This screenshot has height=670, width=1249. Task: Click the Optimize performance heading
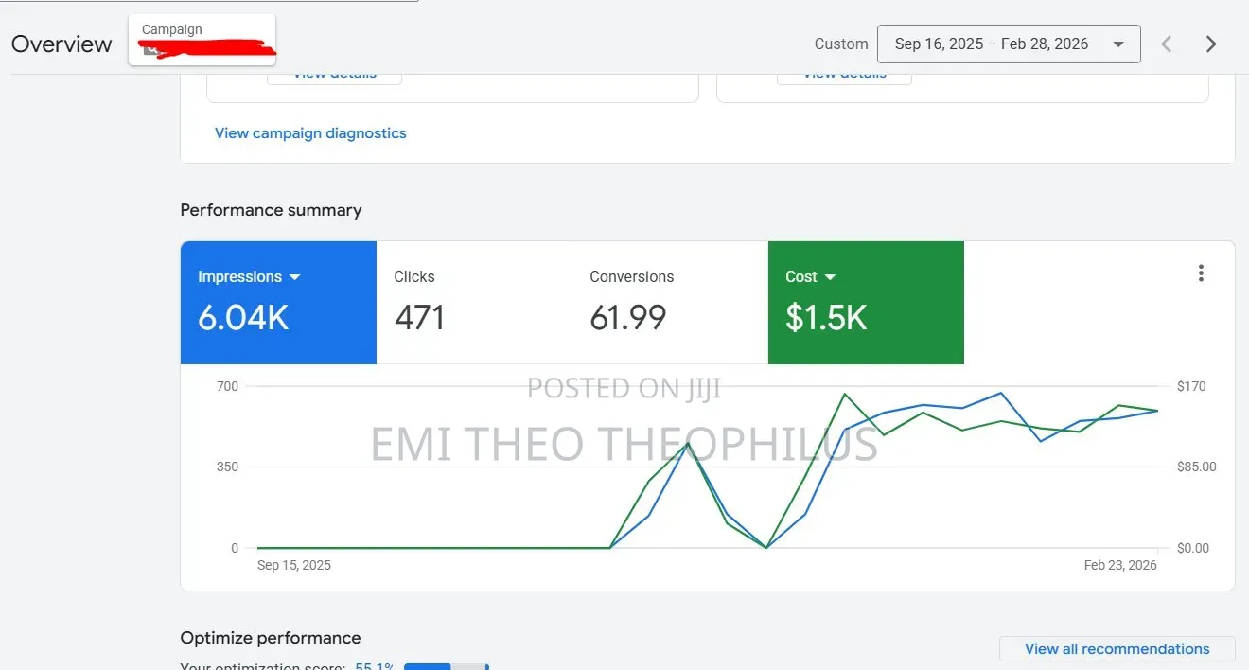click(x=271, y=638)
